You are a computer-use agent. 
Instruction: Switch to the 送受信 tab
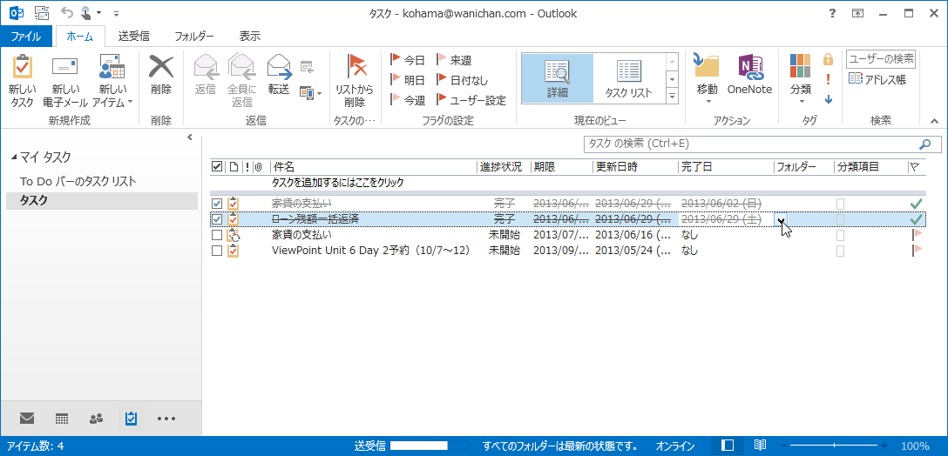[133, 37]
